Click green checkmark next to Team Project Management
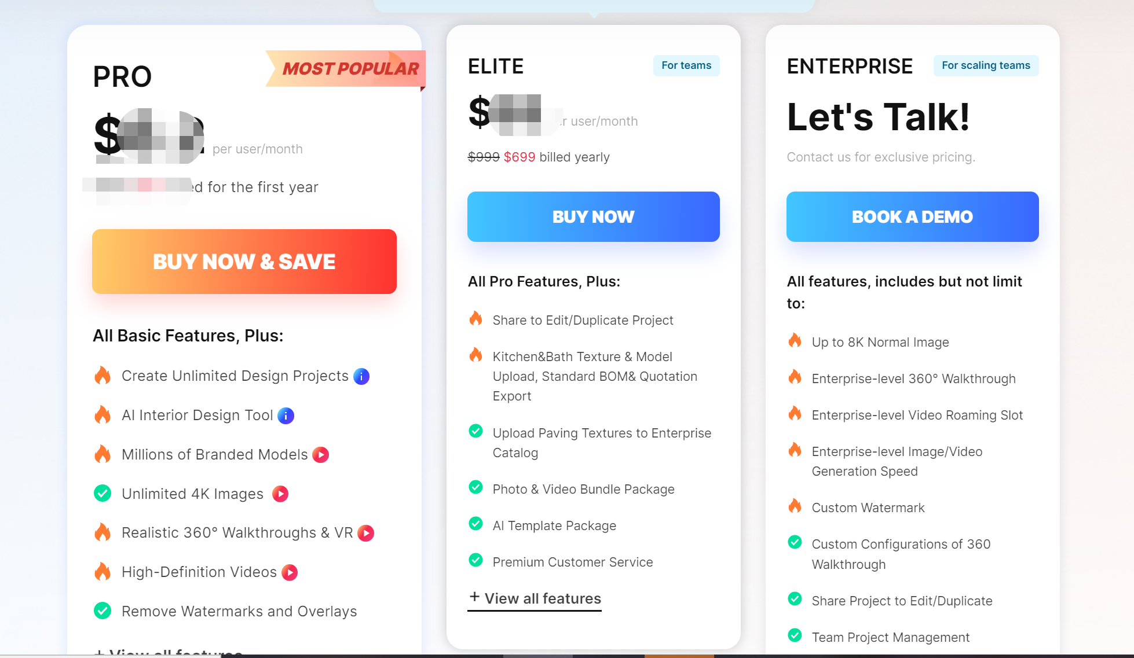This screenshot has width=1134, height=658. pos(795,635)
